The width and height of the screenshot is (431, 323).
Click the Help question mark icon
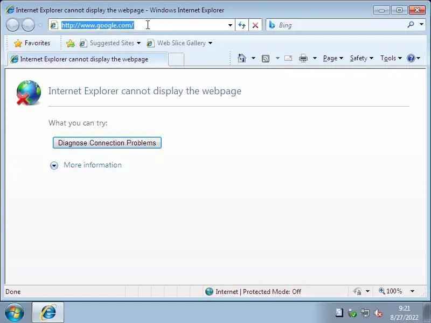pyautogui.click(x=411, y=58)
